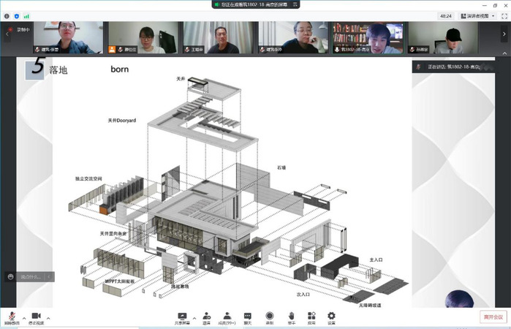
Task: Open the Speaker View layout dropdown
Action: (480, 15)
